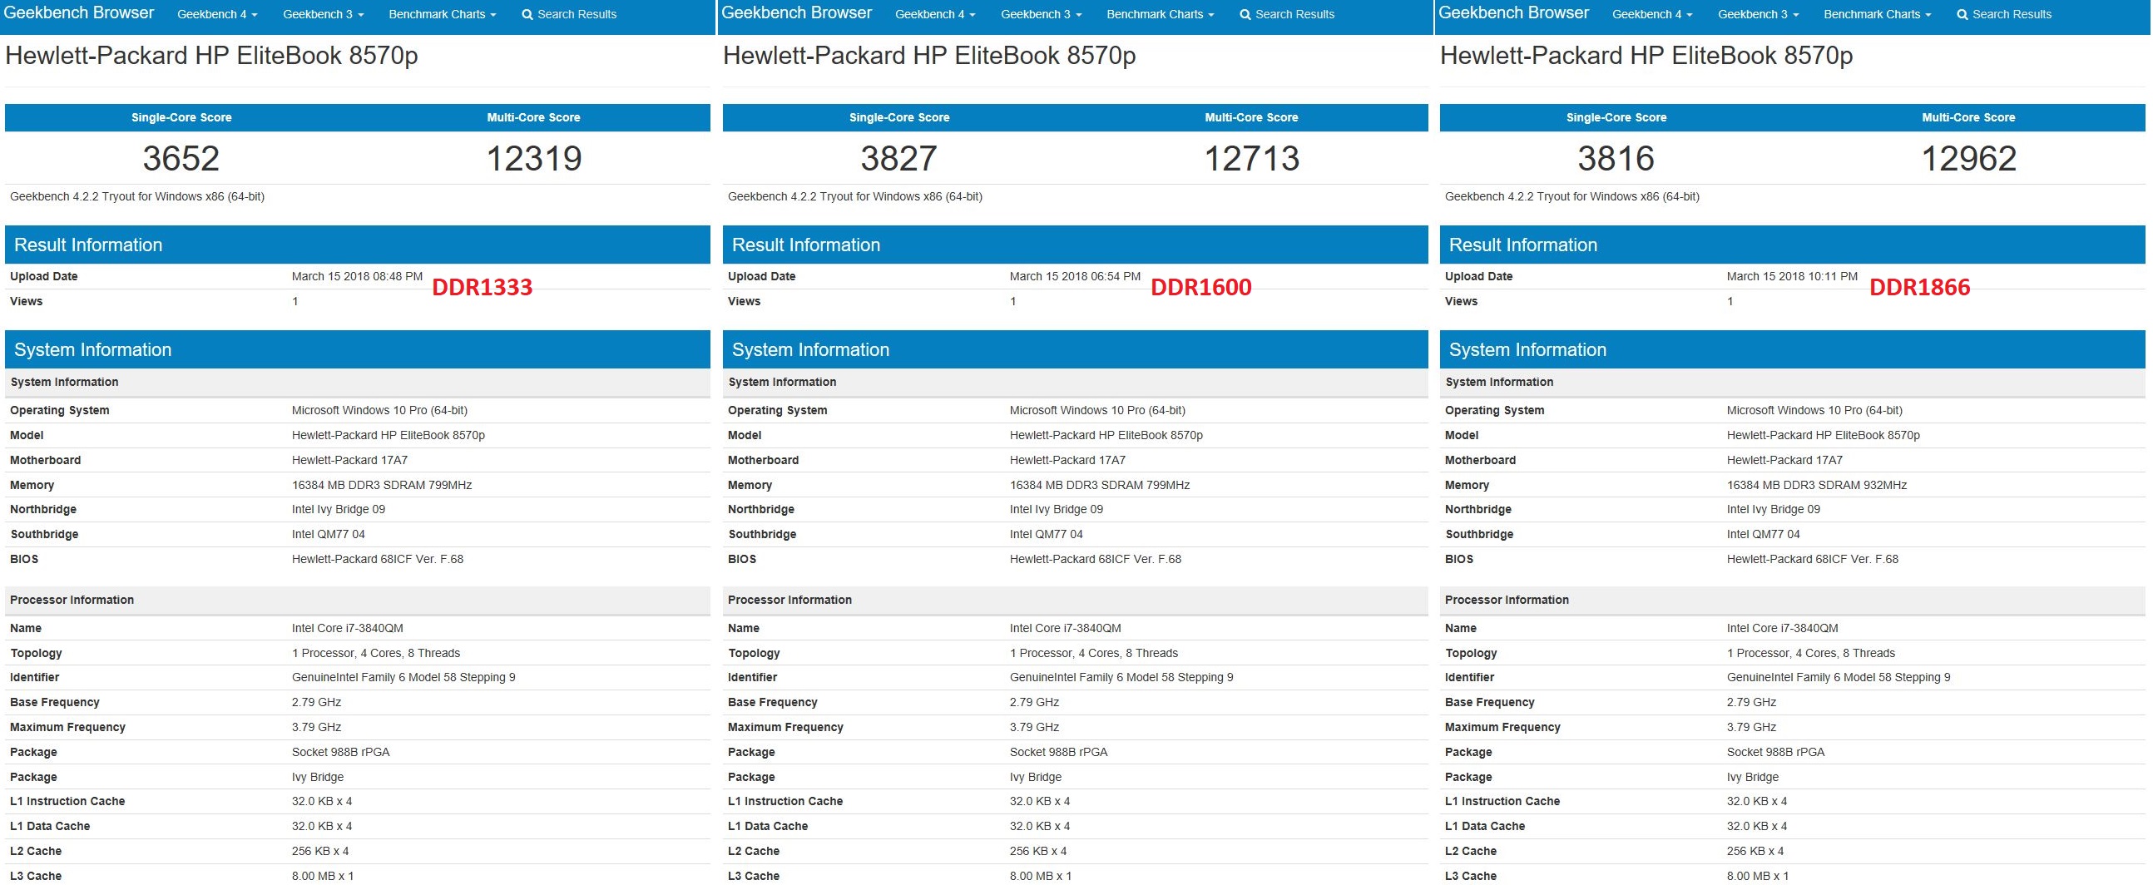Image resolution: width=2153 pixels, height=885 pixels.
Task: Click the Topology value in the middle page
Action: tap(1094, 654)
